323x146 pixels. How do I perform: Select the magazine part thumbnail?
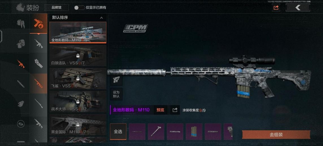[194, 132]
